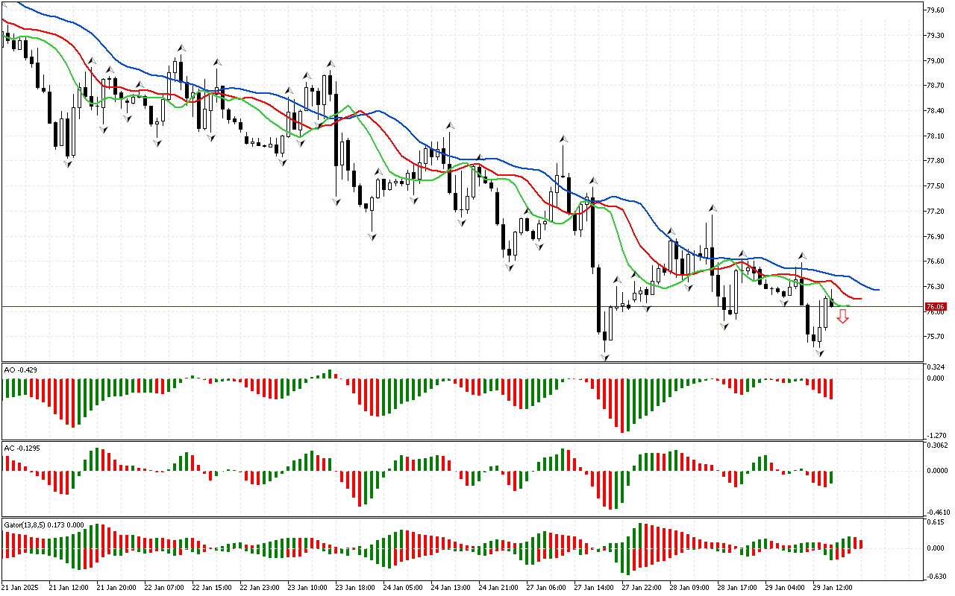Click the '22 Jan 23:00' time label
This screenshot has height=596, width=955.
(x=259, y=588)
